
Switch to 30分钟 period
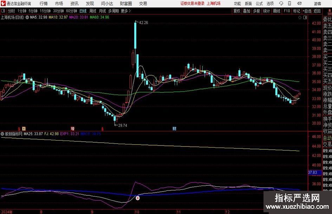pos(58,11)
